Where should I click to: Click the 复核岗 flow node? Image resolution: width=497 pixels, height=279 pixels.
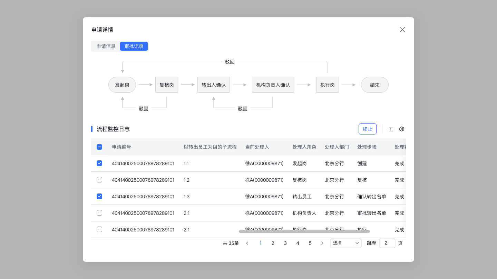click(x=167, y=85)
